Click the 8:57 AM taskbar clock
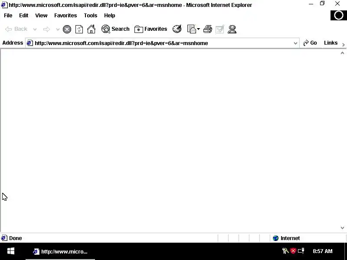This screenshot has height=260, width=347. tap(323, 251)
